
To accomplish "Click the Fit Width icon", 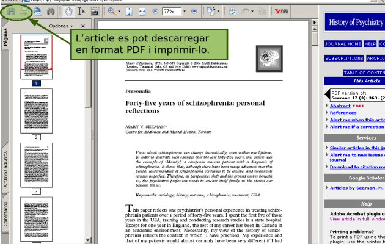I will pyautogui.click(x=142, y=11).
